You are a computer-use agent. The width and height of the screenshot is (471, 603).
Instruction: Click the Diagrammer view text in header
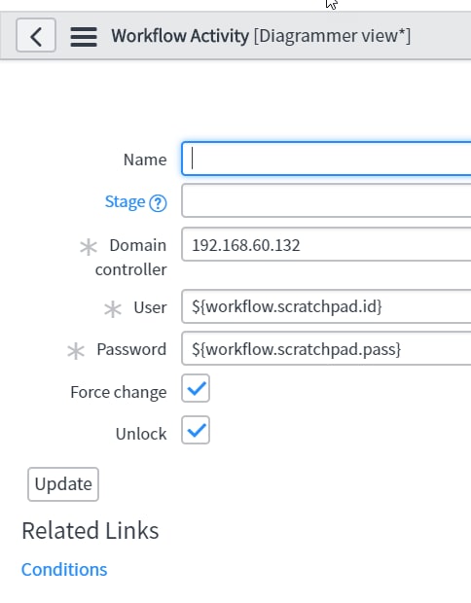(x=333, y=36)
